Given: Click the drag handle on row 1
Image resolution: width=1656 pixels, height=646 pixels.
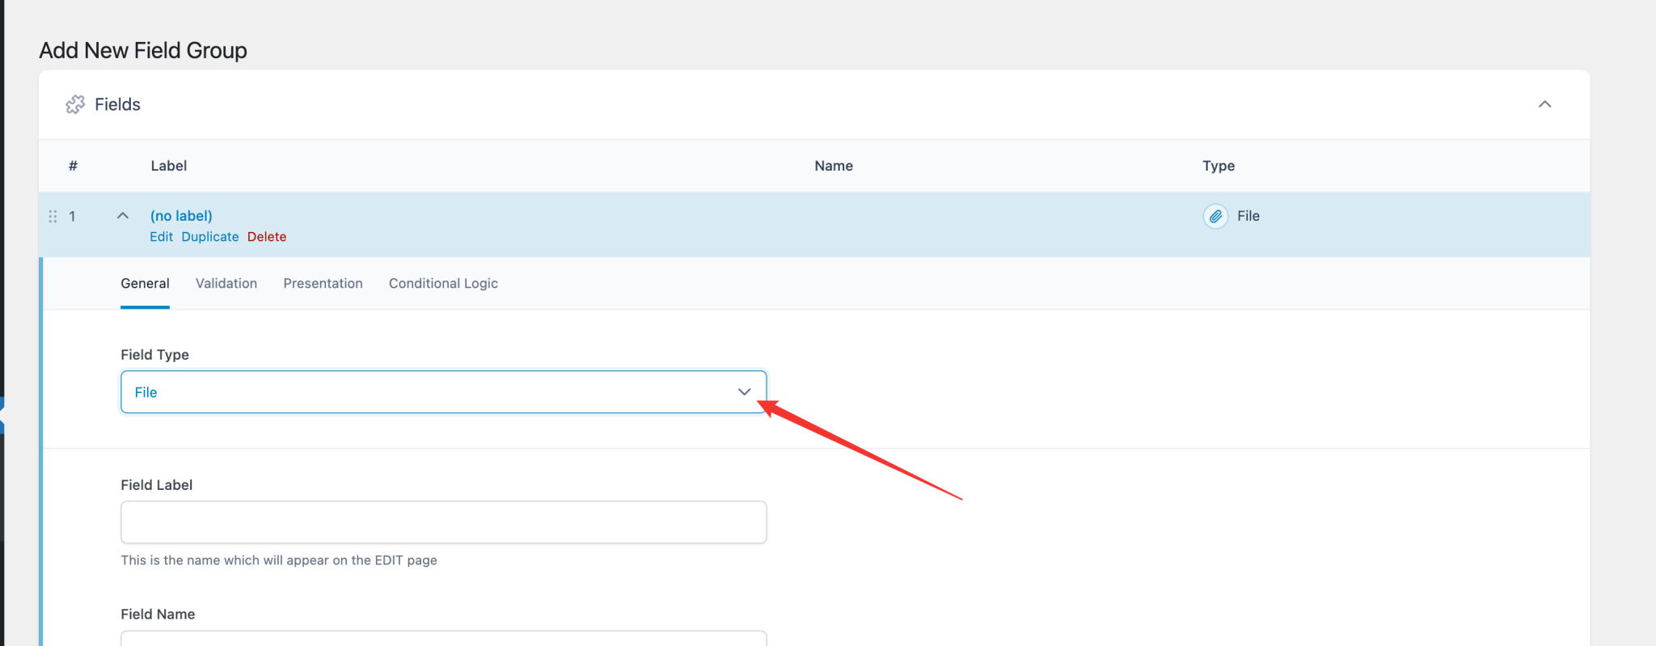Looking at the screenshot, I should point(53,217).
